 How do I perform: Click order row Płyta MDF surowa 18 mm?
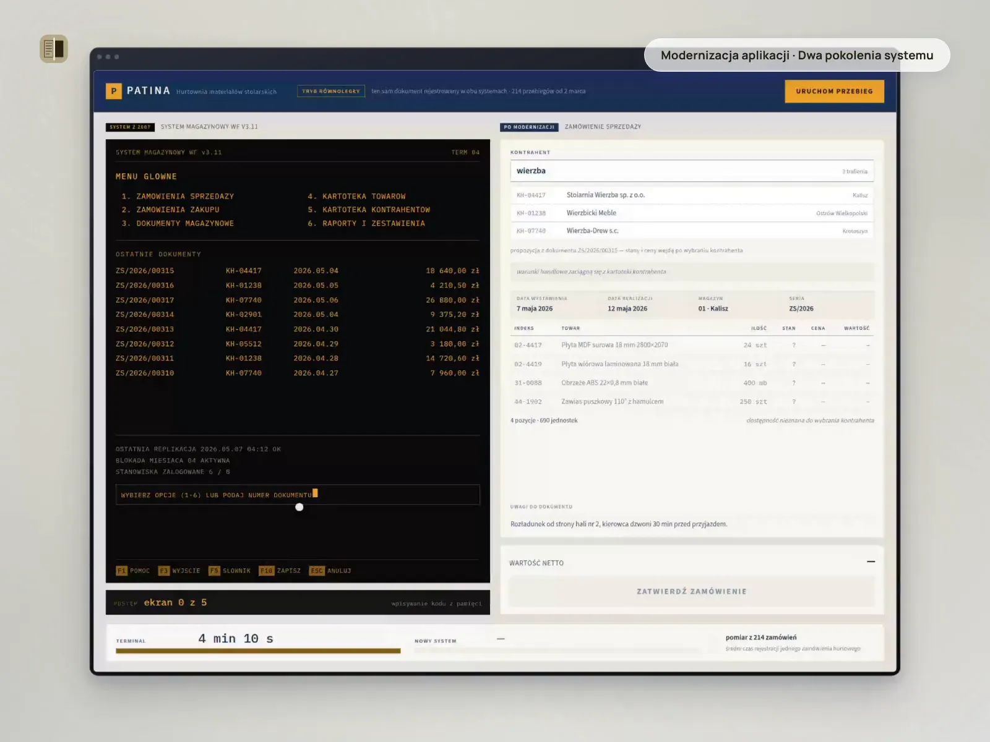coord(692,346)
